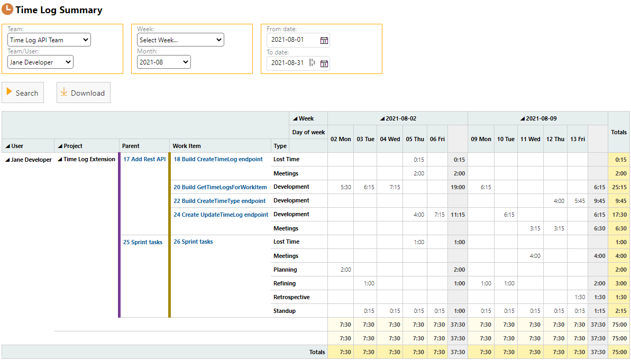The width and height of the screenshot is (631, 361).
Task: Open the From date calendar picker icon
Action: click(324, 40)
